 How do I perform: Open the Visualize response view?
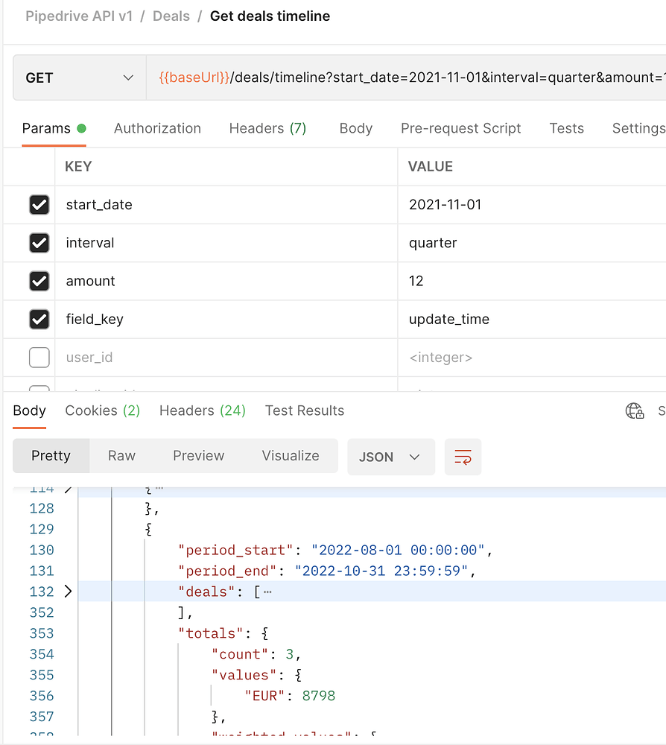[290, 455]
